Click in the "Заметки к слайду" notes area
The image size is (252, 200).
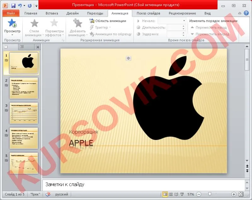(143, 185)
